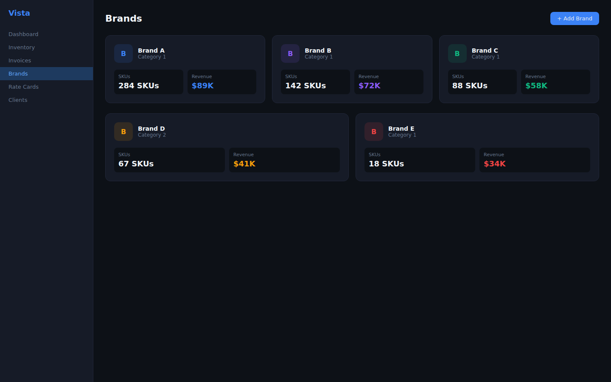Navigate to Invoices in sidebar
The height and width of the screenshot is (382, 611).
pos(20,60)
